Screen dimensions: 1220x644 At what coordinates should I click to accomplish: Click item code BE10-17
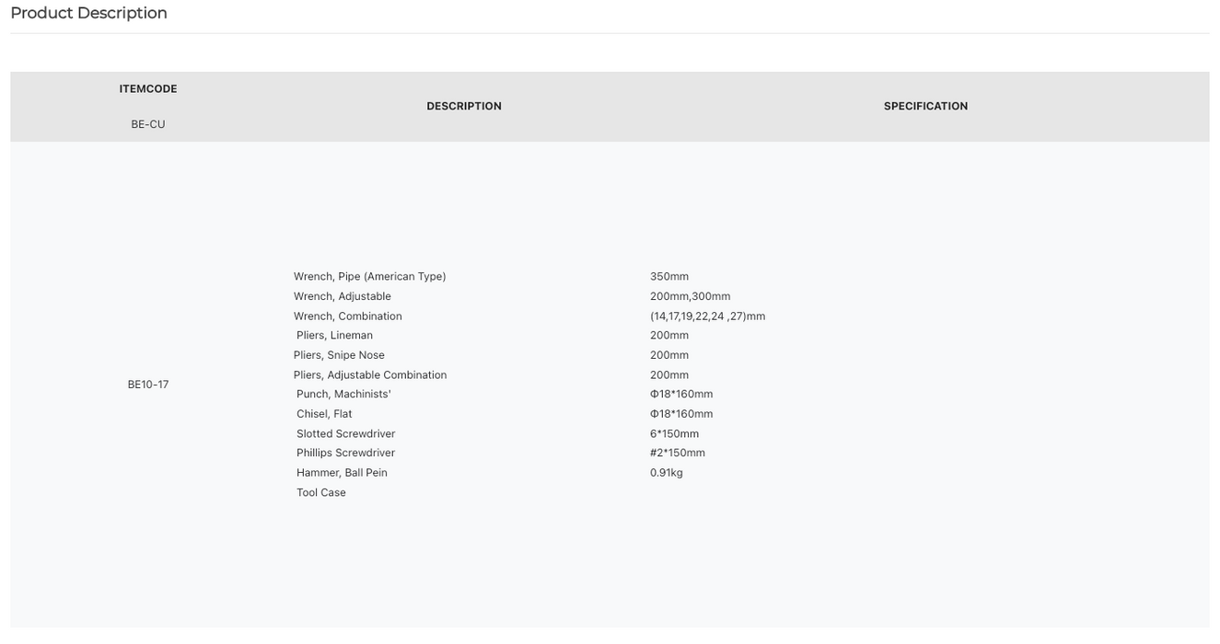(x=148, y=385)
